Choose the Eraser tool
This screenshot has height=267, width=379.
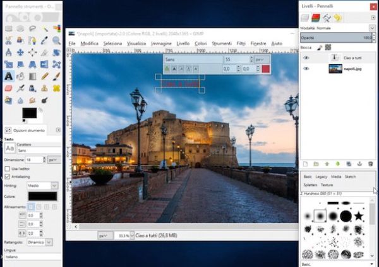(x=9, y=88)
